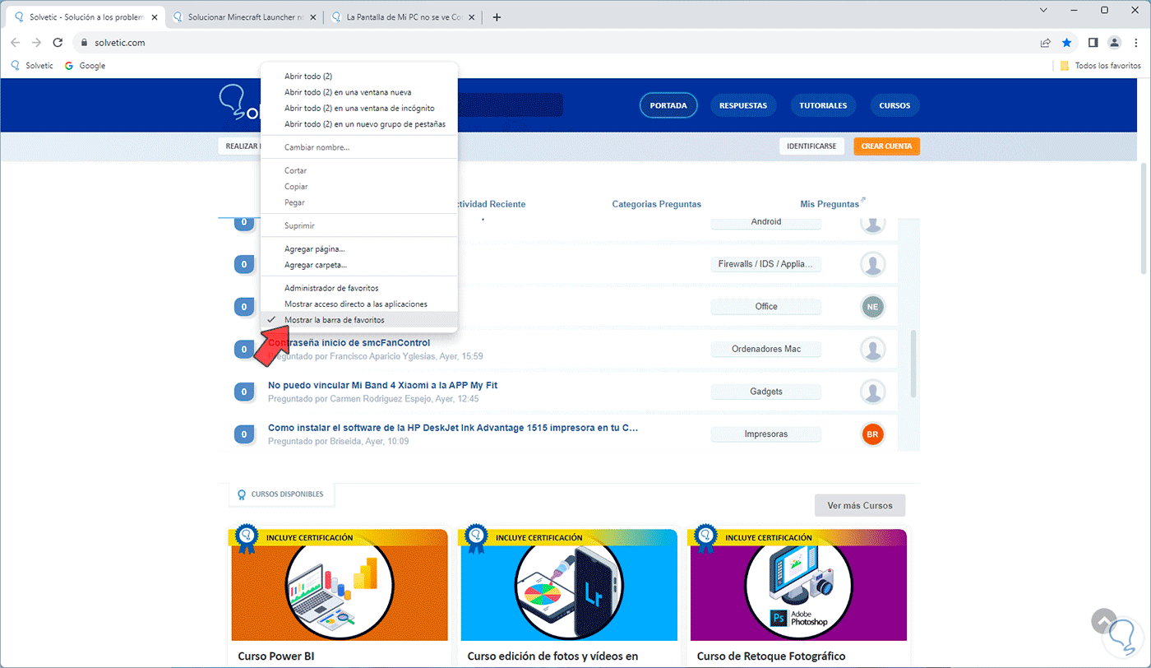Click the blue bookmark star icon

coord(1066,43)
